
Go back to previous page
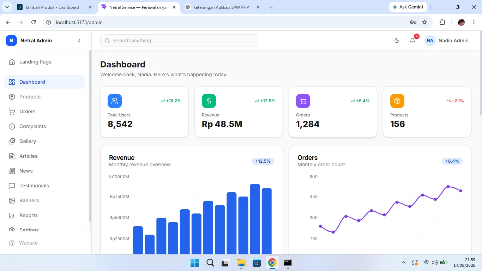pyautogui.click(x=8, y=22)
